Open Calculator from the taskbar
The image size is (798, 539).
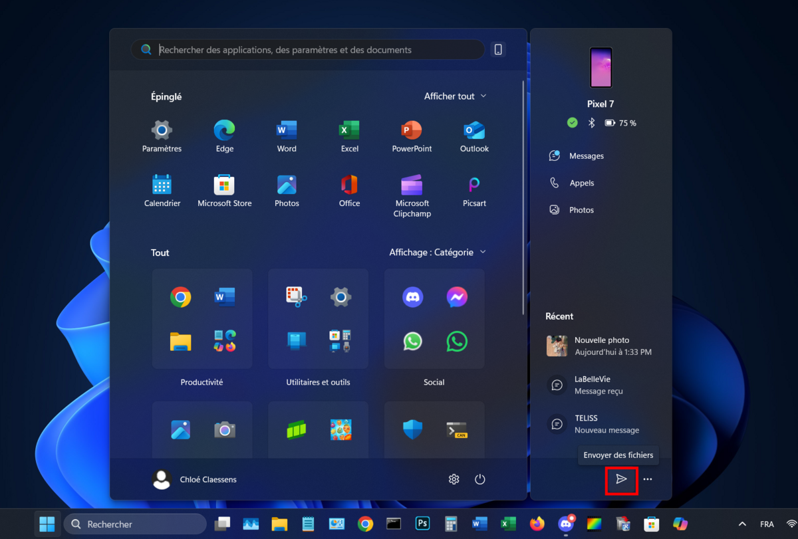coord(451,524)
